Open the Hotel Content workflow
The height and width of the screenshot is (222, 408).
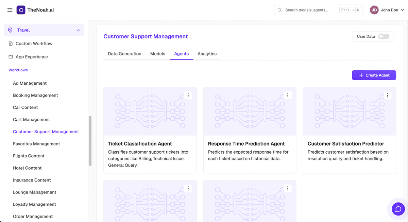point(27,168)
